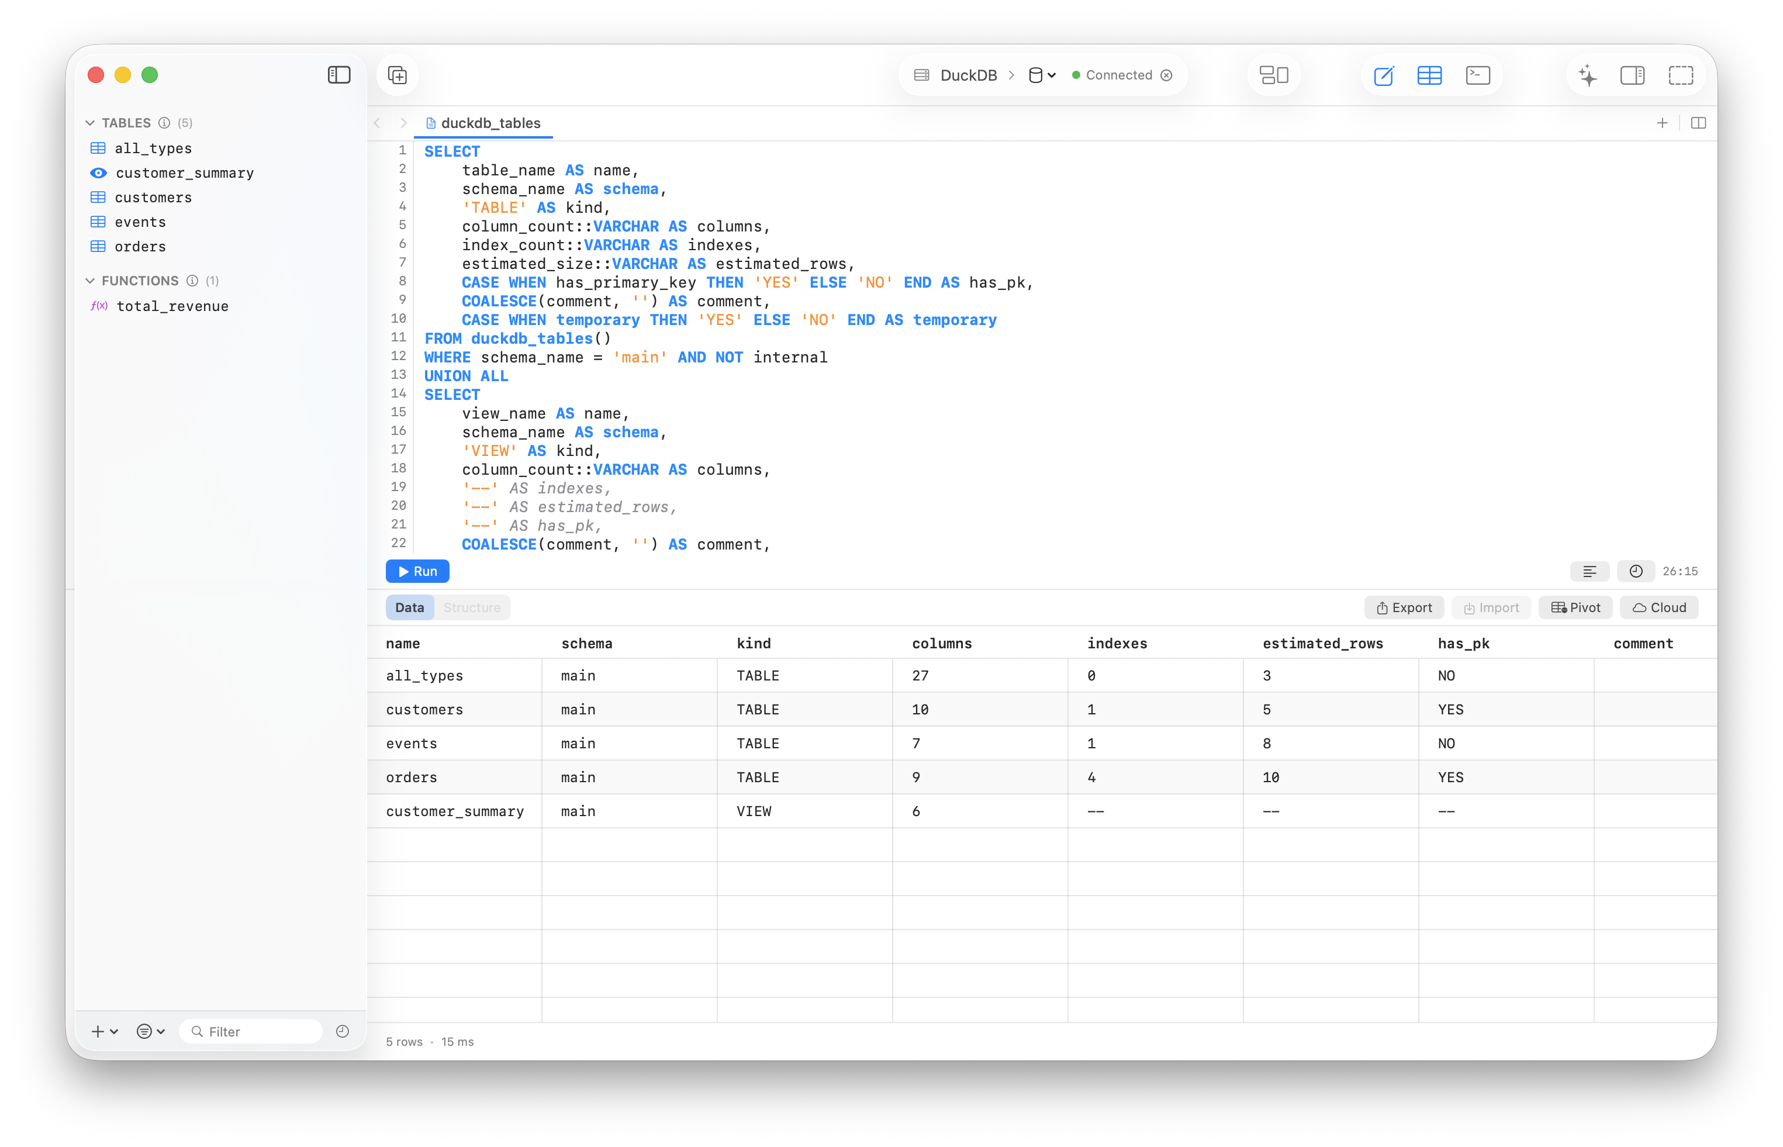Open the terminal view icon
Screen dimensions: 1783x1147
point(1477,74)
